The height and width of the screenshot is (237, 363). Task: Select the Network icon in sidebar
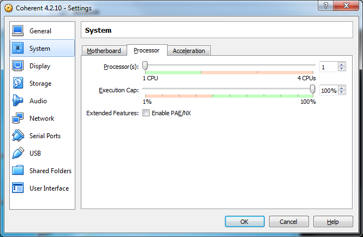(x=18, y=118)
